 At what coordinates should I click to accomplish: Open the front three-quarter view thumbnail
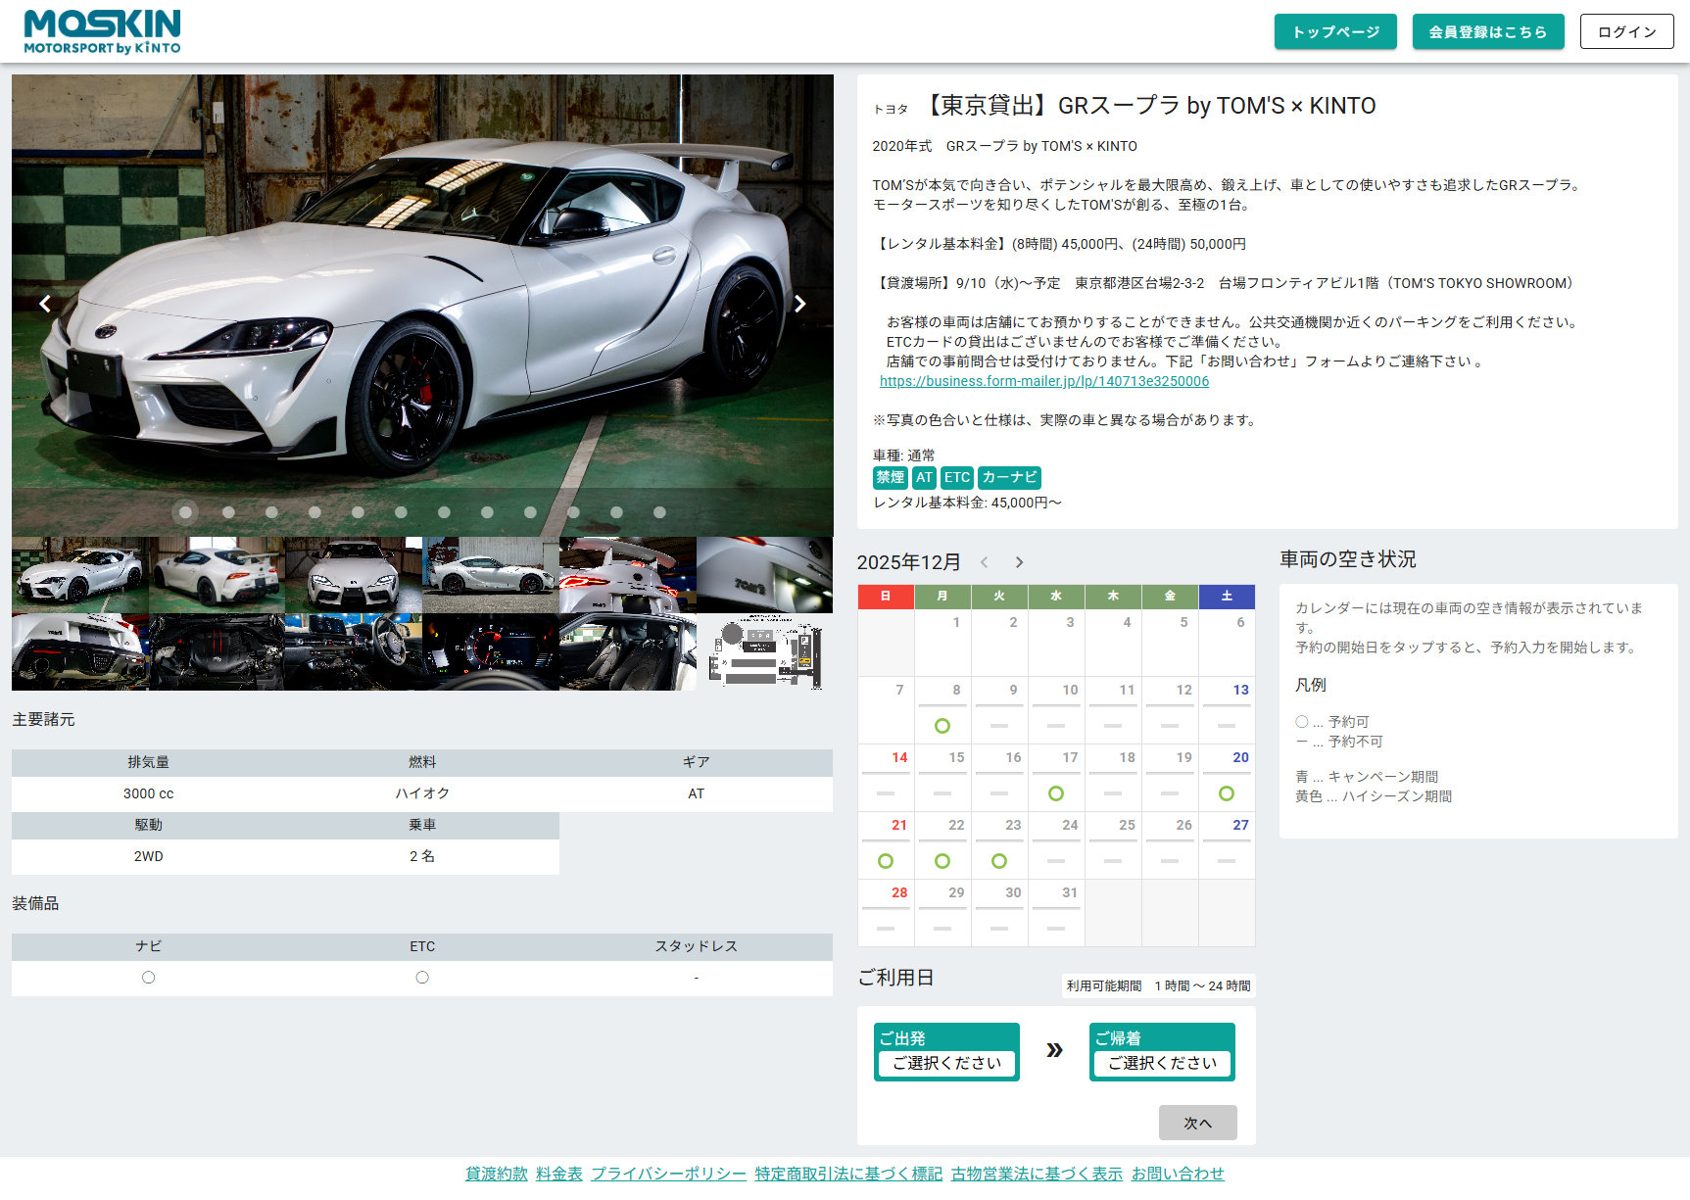80,575
